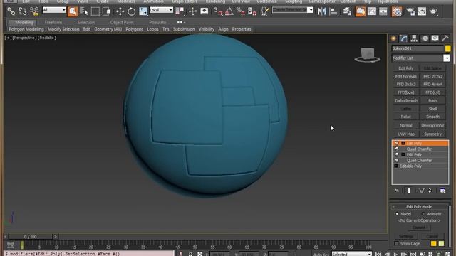Open the Subdivision ribbon panel
Image resolution: width=456 pixels, height=256 pixels.
184,29
